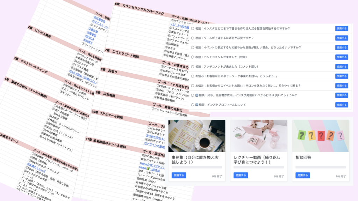This screenshot has width=358, height=201.
Task: Open the リピート100% link in chapter 6
Action: (179, 26)
